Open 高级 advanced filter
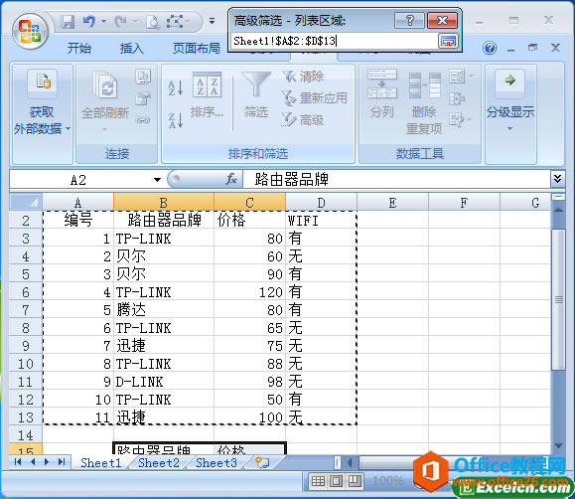Image resolution: width=575 pixels, height=499 pixels. point(303,119)
